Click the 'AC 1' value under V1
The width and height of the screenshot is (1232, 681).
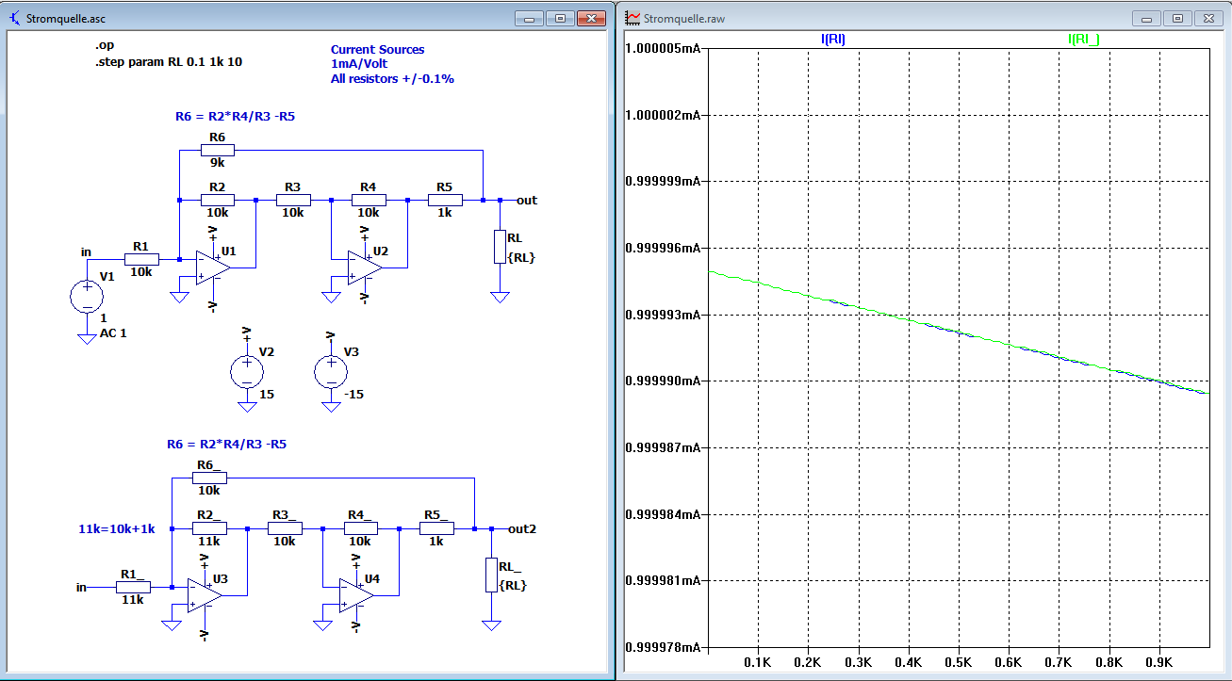[x=114, y=332]
